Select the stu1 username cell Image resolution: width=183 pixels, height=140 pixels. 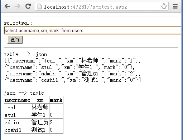pos(18,115)
